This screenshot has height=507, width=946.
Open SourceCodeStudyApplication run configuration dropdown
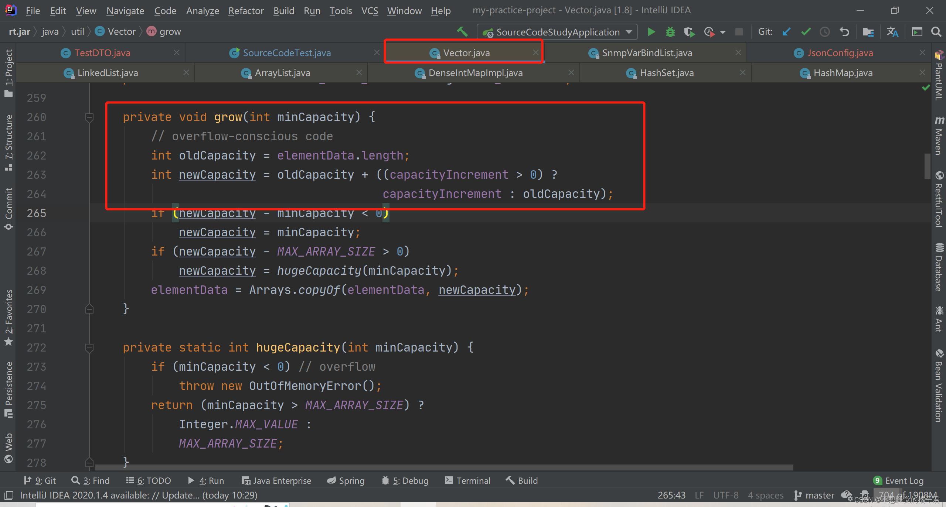click(557, 32)
